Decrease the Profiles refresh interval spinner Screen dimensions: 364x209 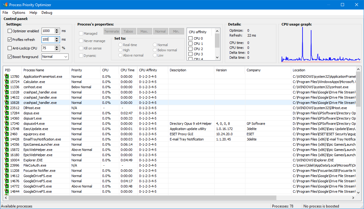point(57,41)
